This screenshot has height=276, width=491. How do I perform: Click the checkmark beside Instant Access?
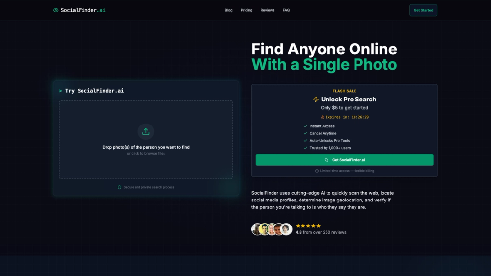305,126
